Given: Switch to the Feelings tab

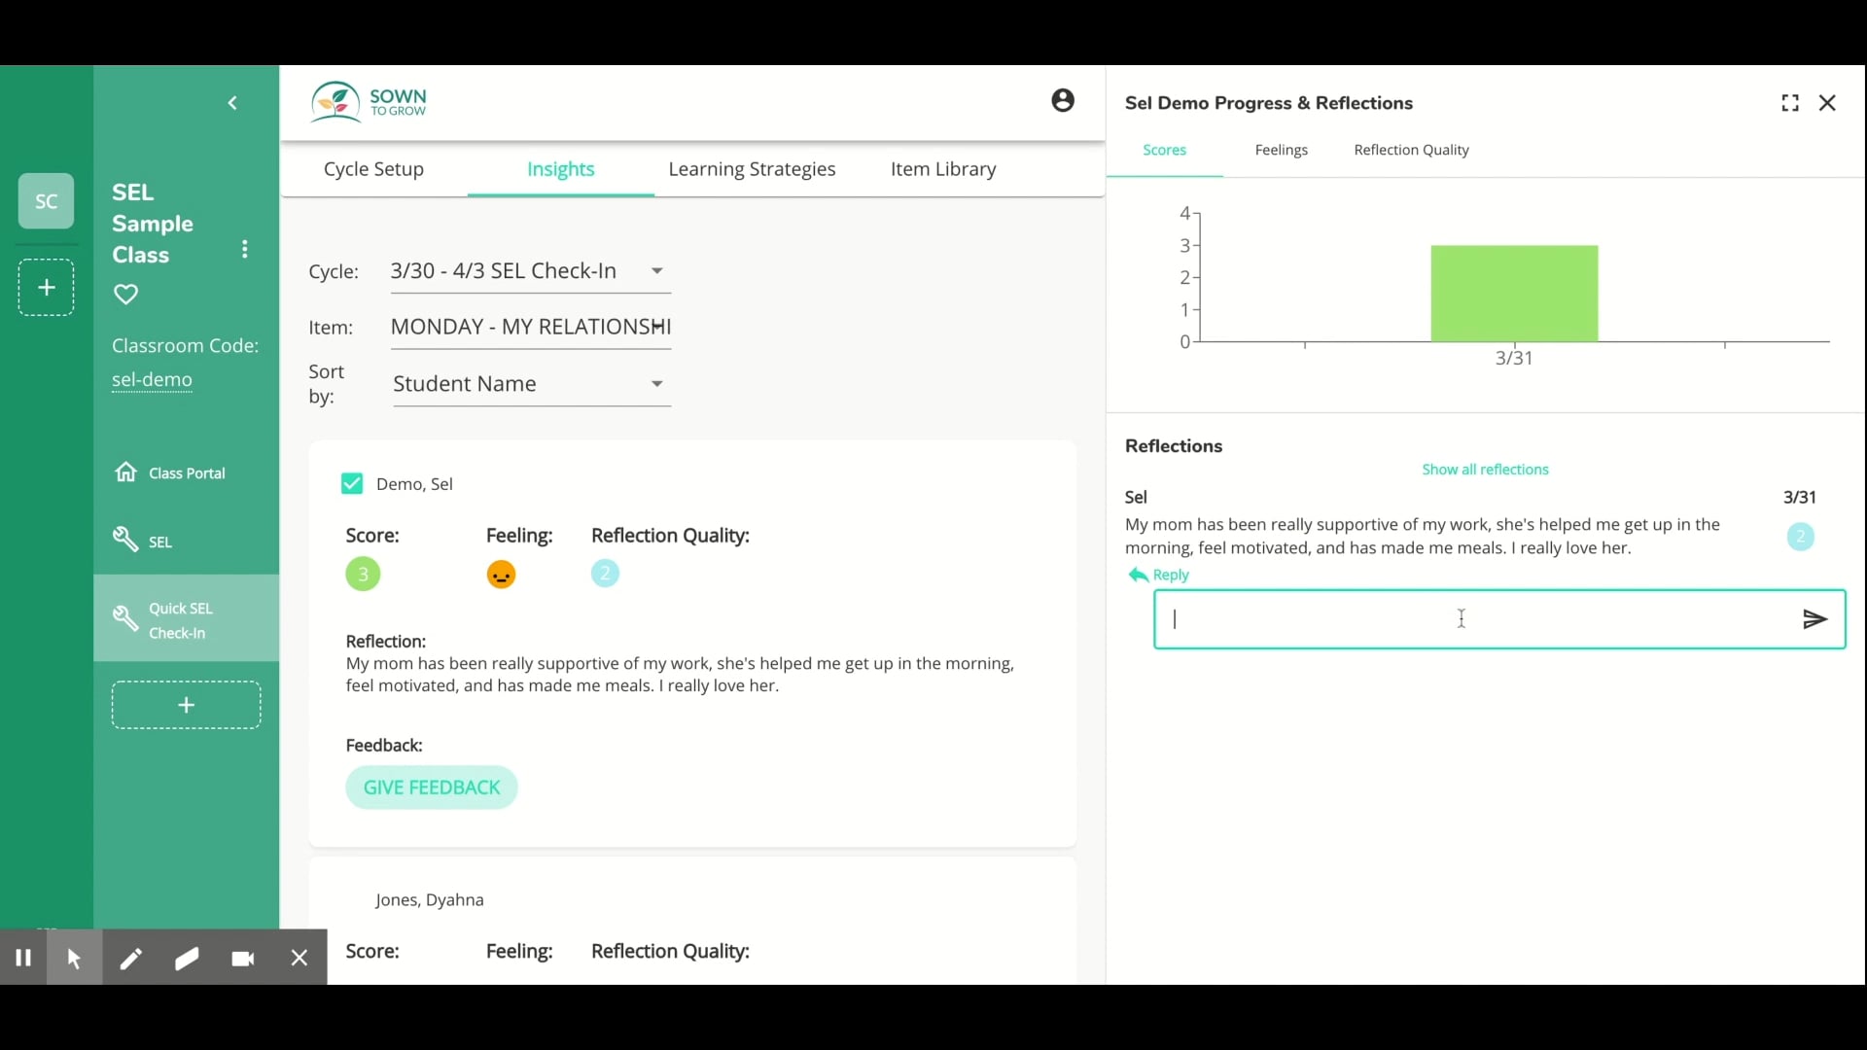Looking at the screenshot, I should (x=1282, y=151).
